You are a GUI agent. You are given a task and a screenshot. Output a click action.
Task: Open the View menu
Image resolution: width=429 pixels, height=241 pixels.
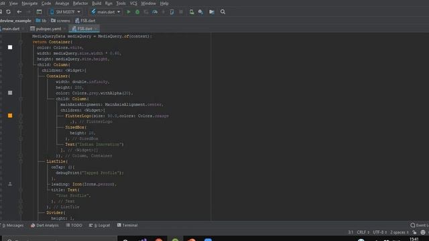tap(13, 3)
